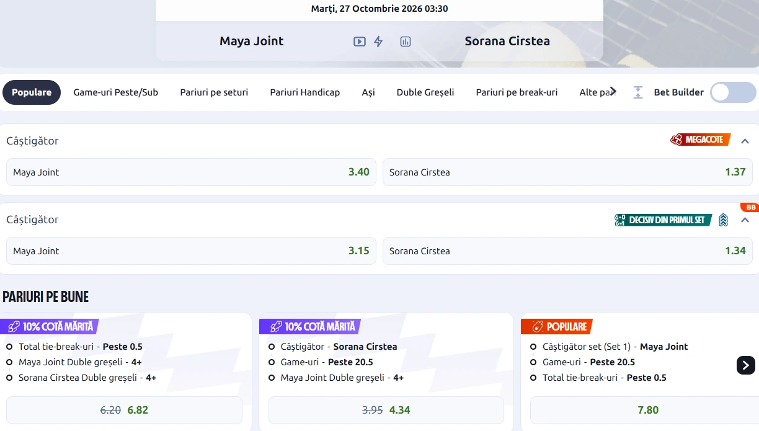Open the match statistics chart icon
The height and width of the screenshot is (431, 759).
(x=406, y=42)
